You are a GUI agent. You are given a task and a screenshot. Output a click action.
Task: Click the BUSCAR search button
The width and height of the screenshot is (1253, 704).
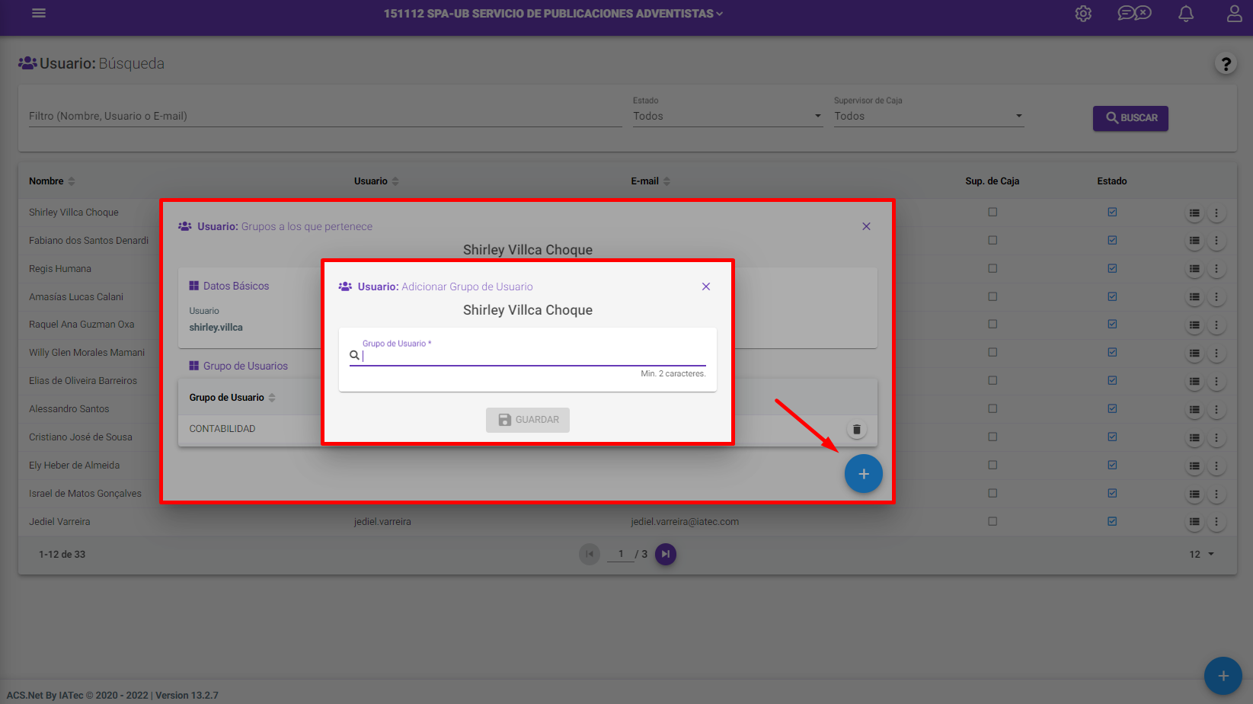1130,118
